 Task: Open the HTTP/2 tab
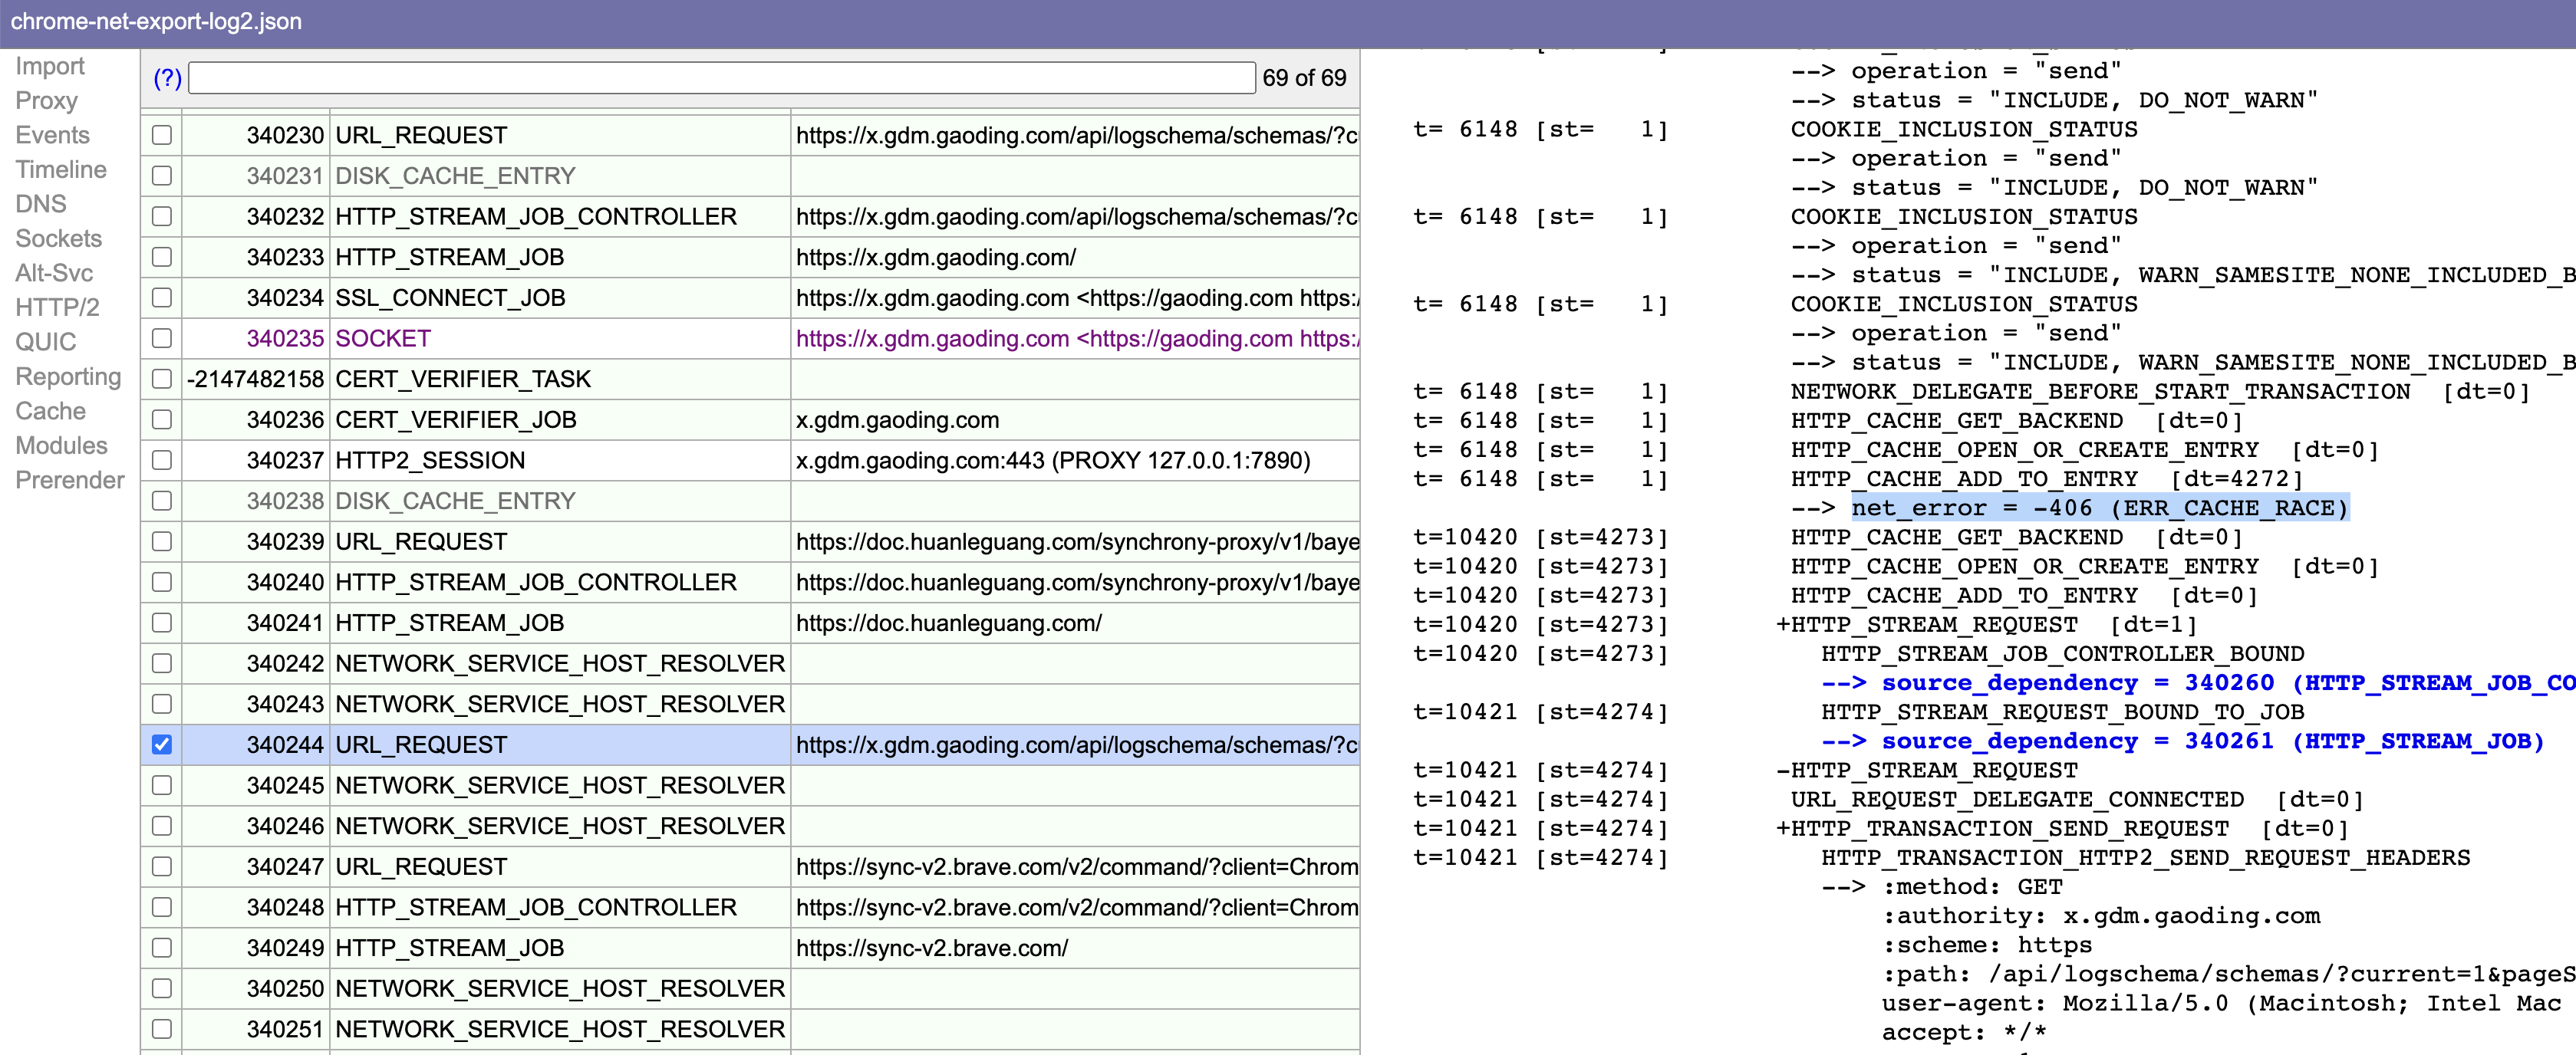coord(57,307)
